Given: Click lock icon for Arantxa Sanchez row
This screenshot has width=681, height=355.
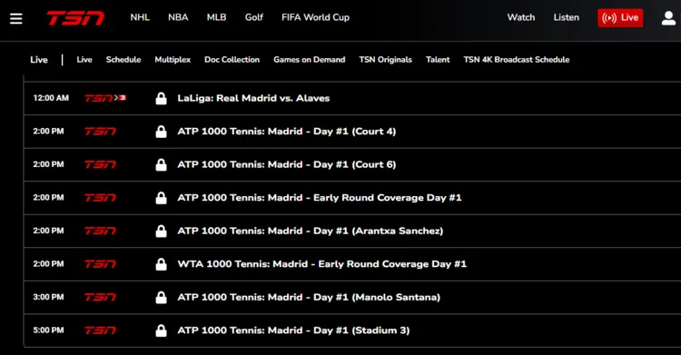Looking at the screenshot, I should 161,232.
